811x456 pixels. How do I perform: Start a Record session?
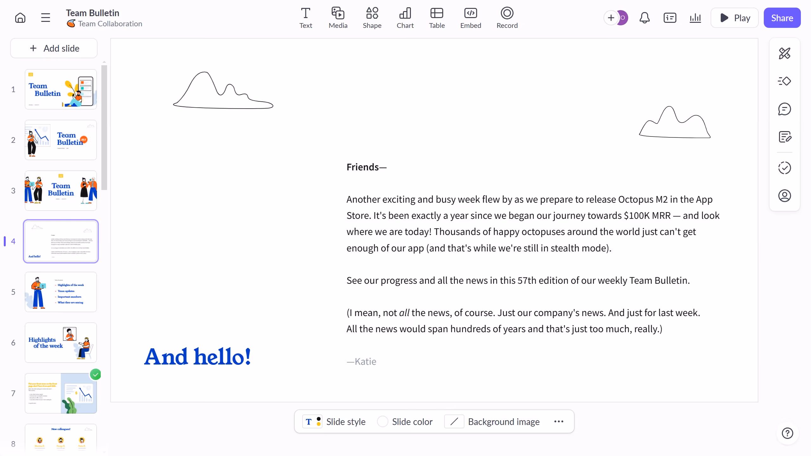click(507, 18)
